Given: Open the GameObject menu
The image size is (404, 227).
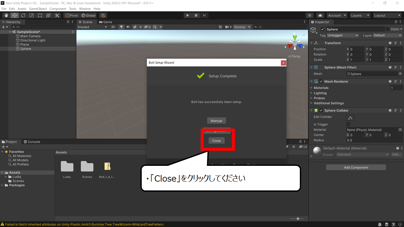Looking at the screenshot, I should click(38, 9).
